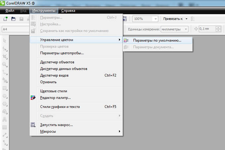The image size is (225, 150).
Task: Click the Open file folder icon
Action: [x=14, y=19]
